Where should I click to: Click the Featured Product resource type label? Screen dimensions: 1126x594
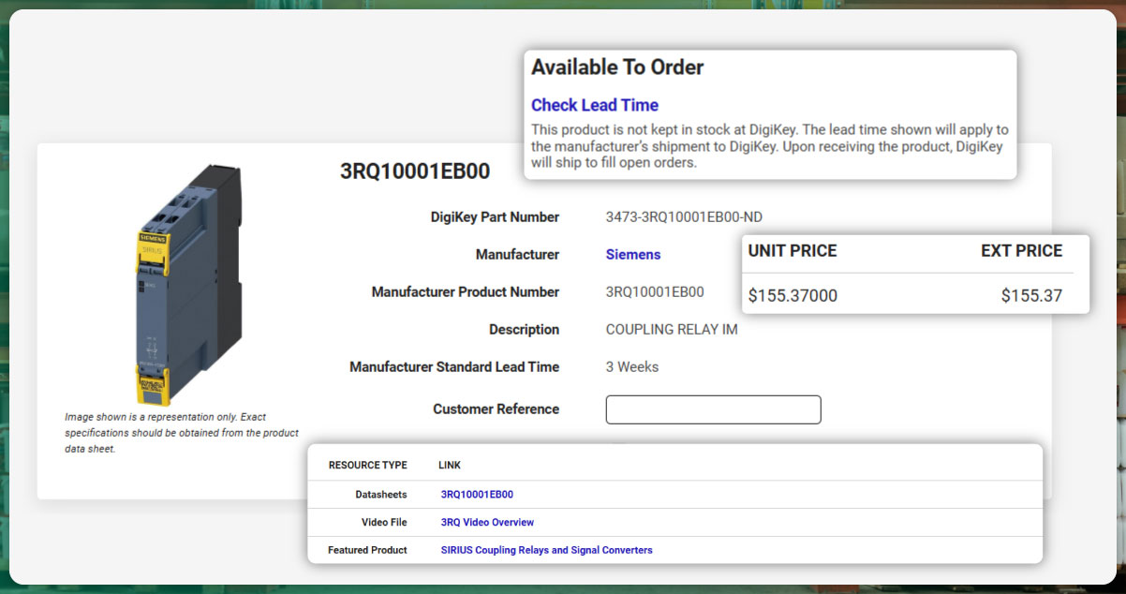pos(367,550)
